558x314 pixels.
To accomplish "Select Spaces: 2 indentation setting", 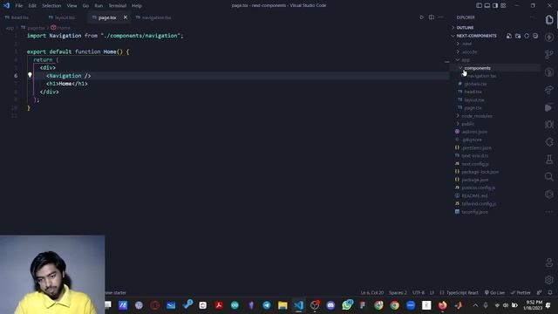I will click(398, 292).
